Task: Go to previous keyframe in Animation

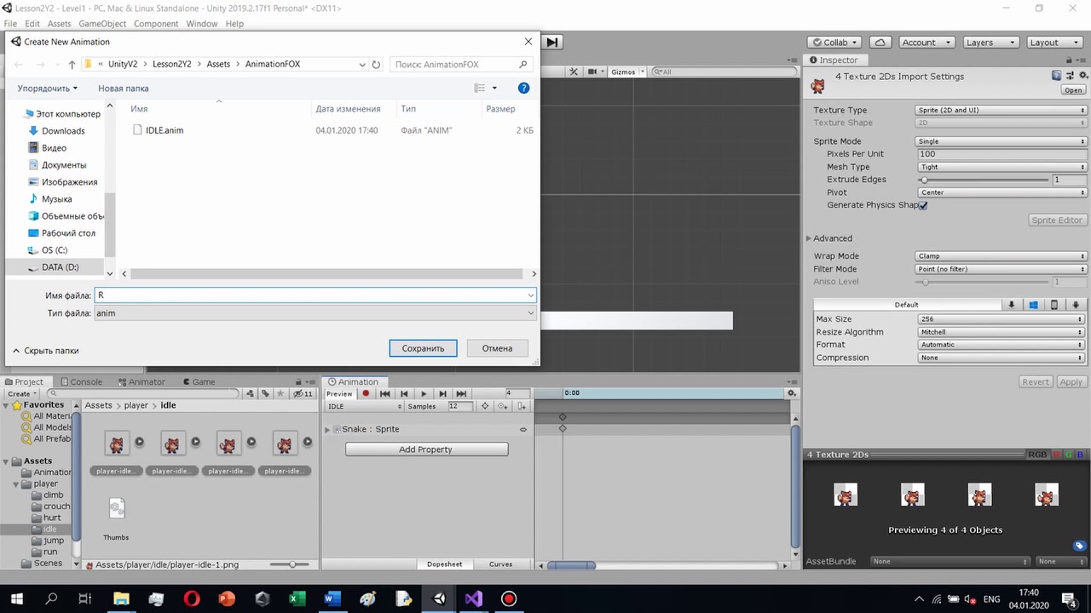Action: [404, 393]
